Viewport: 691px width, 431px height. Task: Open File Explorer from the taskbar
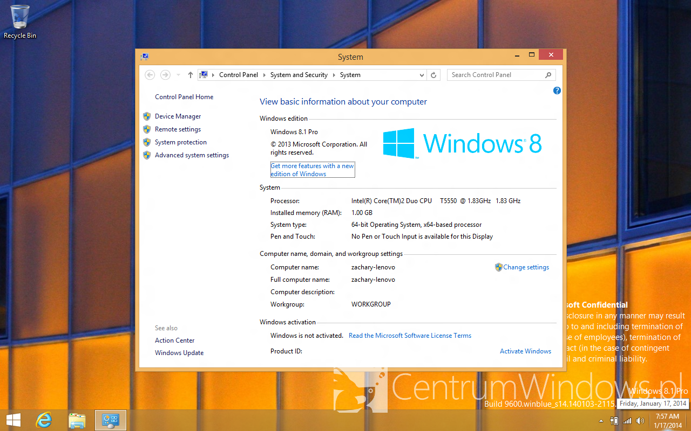tap(77, 420)
